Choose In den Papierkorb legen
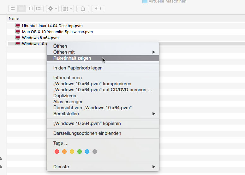 [x=103, y=68]
